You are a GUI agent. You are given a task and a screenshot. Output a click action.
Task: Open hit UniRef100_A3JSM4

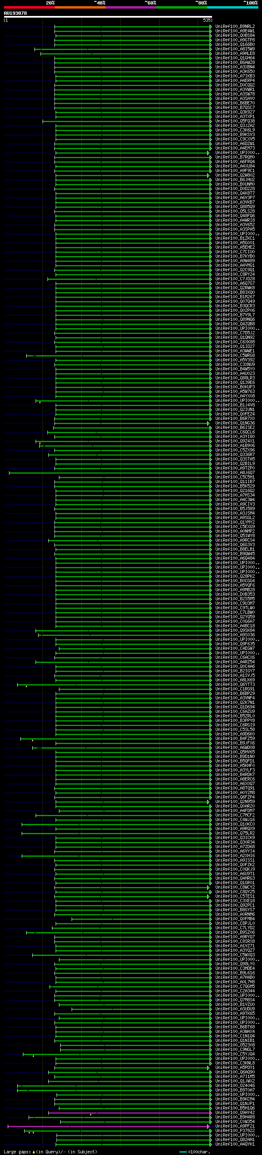235,513
